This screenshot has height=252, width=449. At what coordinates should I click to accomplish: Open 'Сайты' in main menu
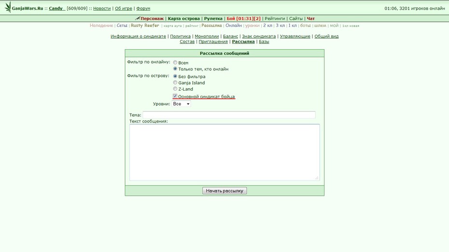pyautogui.click(x=296, y=19)
